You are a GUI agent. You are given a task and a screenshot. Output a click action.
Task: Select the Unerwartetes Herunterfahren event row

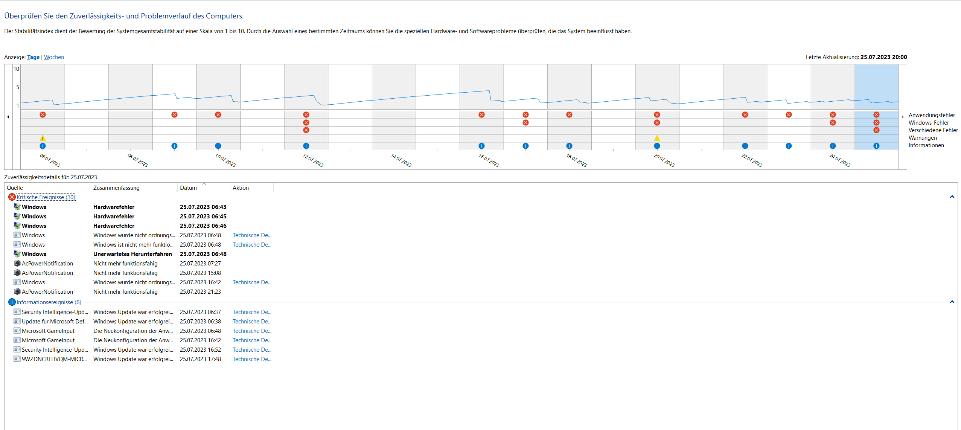coord(132,254)
